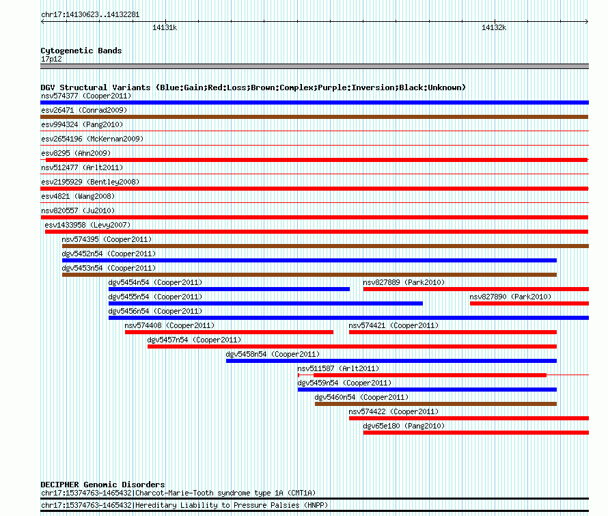Select dgv5460n54 (Cooper2011) brown bar
The width and height of the screenshot is (608, 516).
pos(436,404)
